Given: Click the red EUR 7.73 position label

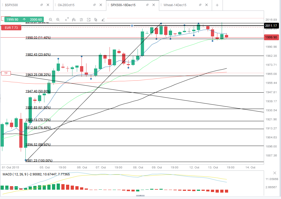Looking at the screenshot, I should pyautogui.click(x=11, y=28).
